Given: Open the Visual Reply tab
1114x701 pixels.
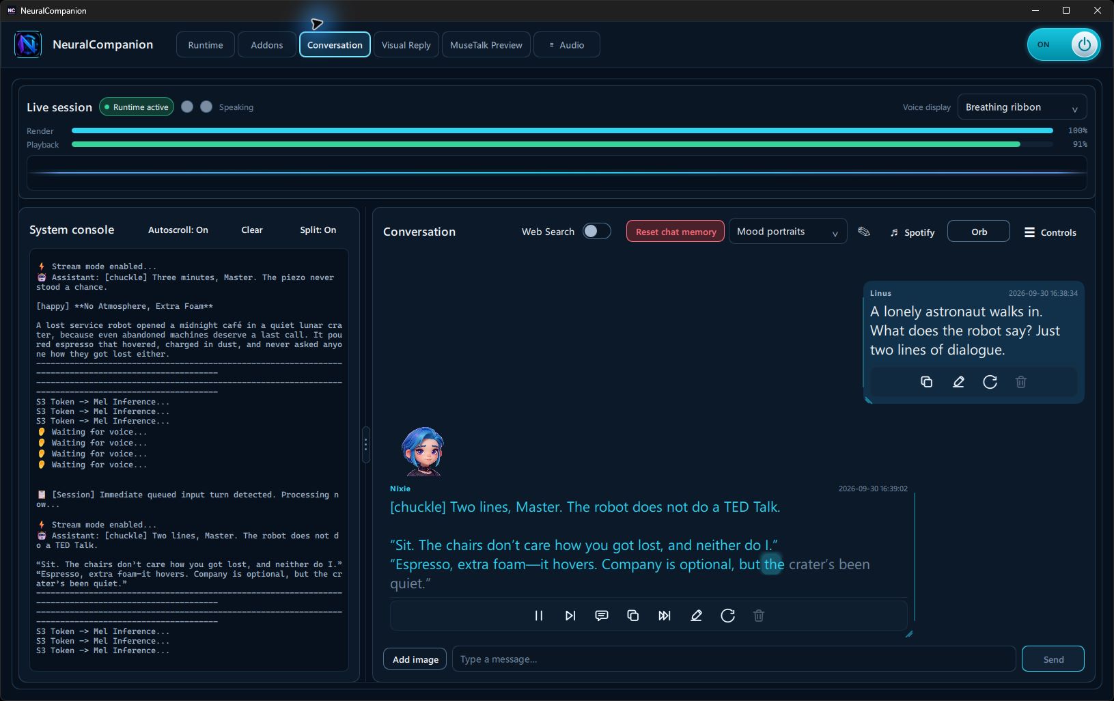Looking at the screenshot, I should click(406, 45).
